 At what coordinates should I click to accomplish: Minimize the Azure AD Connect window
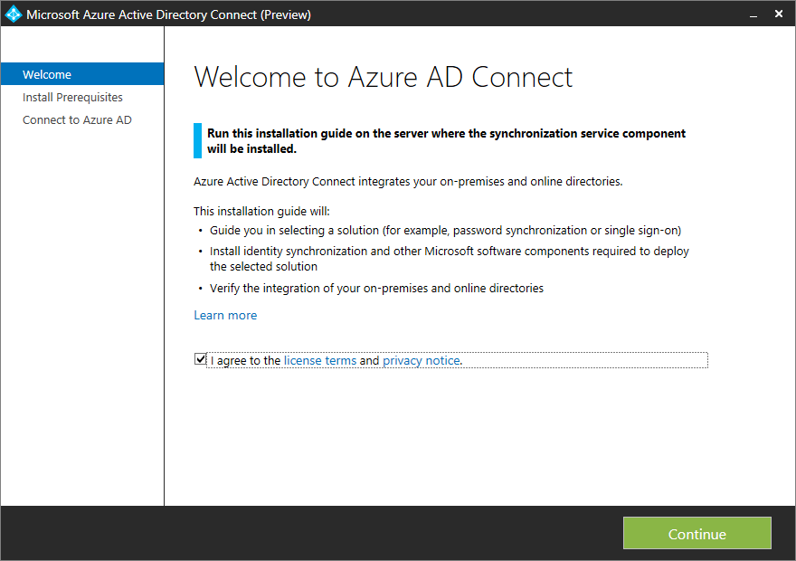(753, 14)
